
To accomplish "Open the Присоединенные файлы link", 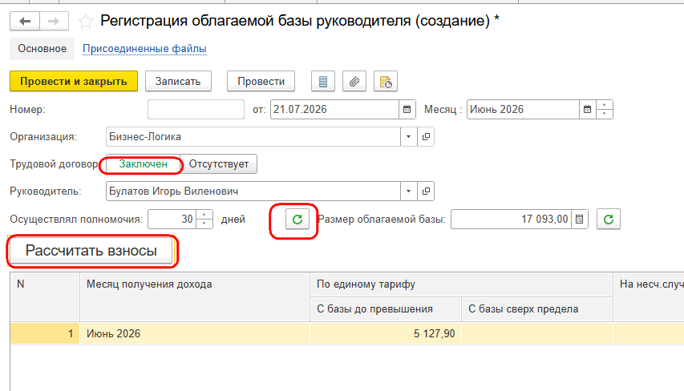I will [x=144, y=48].
